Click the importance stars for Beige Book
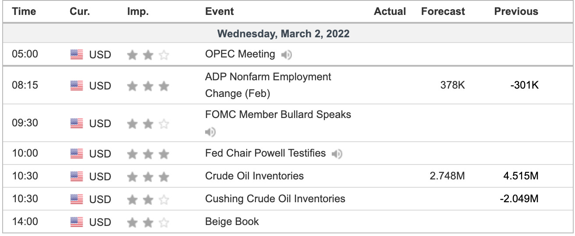575x236 pixels. tap(148, 222)
